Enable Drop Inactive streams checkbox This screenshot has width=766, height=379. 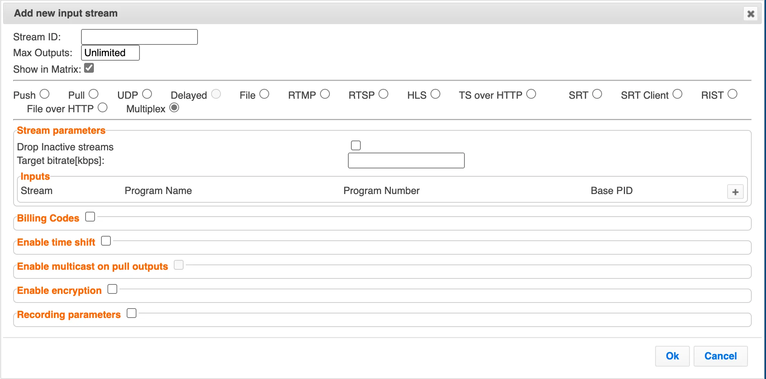pos(356,145)
